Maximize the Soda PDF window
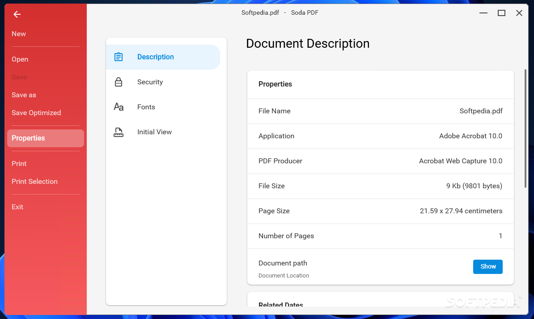 point(501,13)
